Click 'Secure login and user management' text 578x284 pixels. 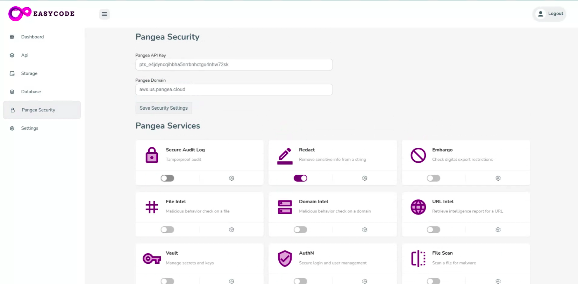(333, 263)
